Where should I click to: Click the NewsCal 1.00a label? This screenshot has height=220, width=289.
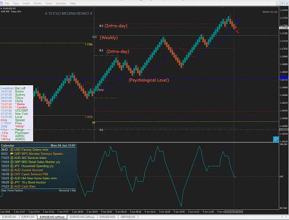pos(67,190)
